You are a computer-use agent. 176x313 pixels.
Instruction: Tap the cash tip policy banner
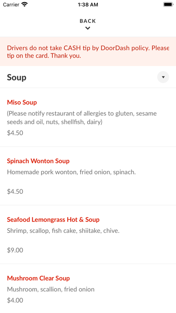pyautogui.click(x=88, y=52)
